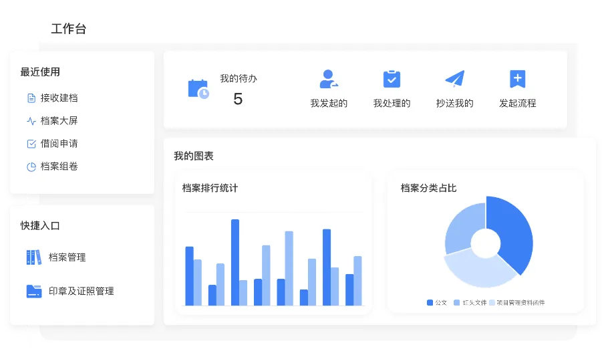Click the 最近使用 heading
The width and height of the screenshot is (606, 353).
(x=40, y=72)
